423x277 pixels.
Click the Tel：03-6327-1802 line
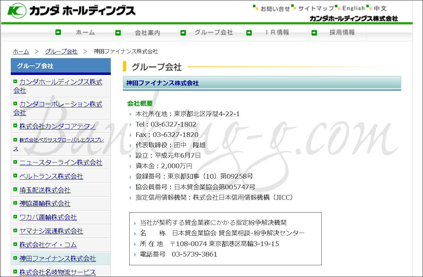tap(166, 124)
